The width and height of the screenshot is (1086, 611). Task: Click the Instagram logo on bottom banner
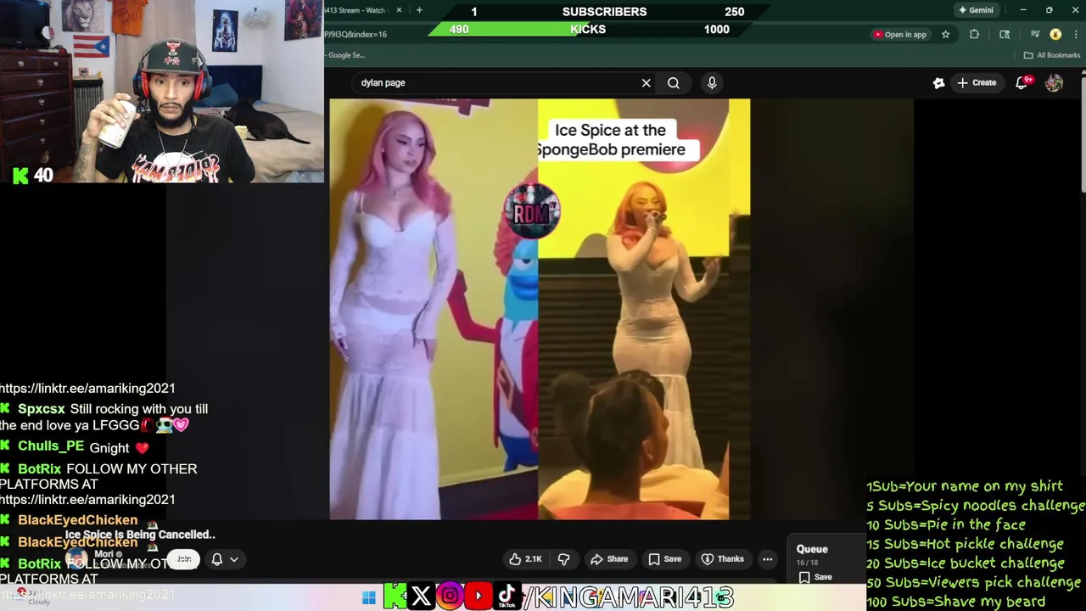450,596
